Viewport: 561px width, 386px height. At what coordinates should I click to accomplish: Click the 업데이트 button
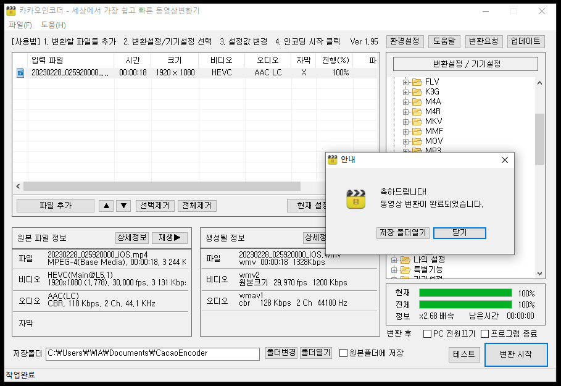pos(526,41)
